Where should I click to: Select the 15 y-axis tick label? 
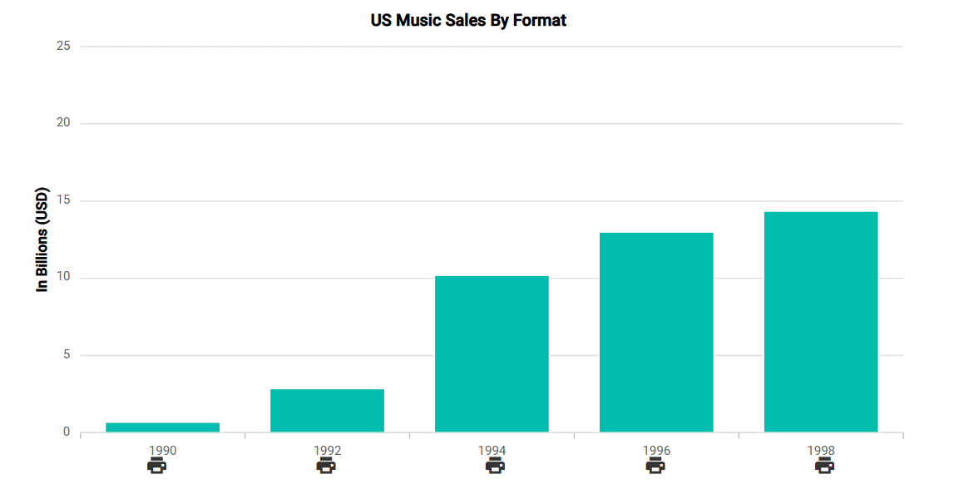[63, 200]
